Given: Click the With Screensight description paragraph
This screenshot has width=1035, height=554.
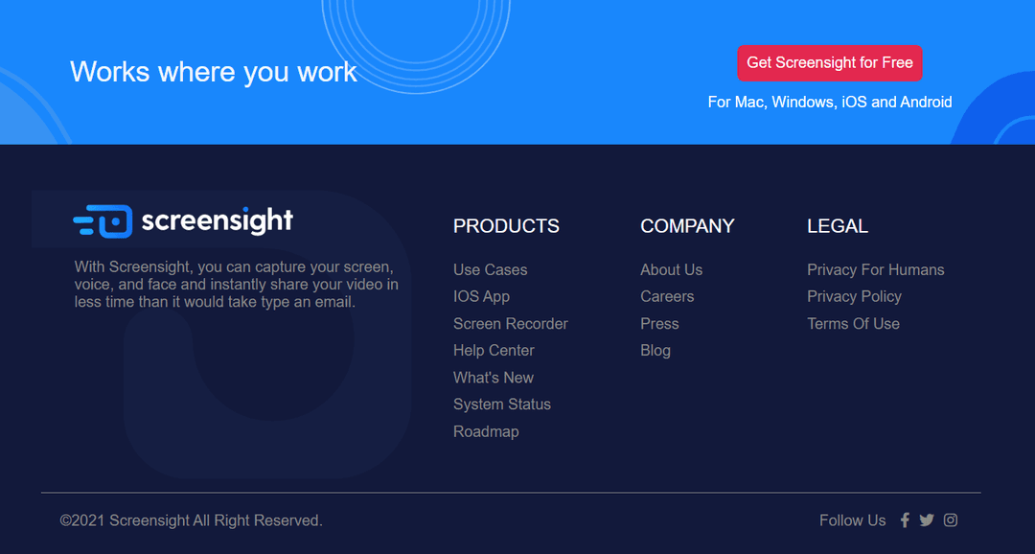Looking at the screenshot, I should [237, 285].
